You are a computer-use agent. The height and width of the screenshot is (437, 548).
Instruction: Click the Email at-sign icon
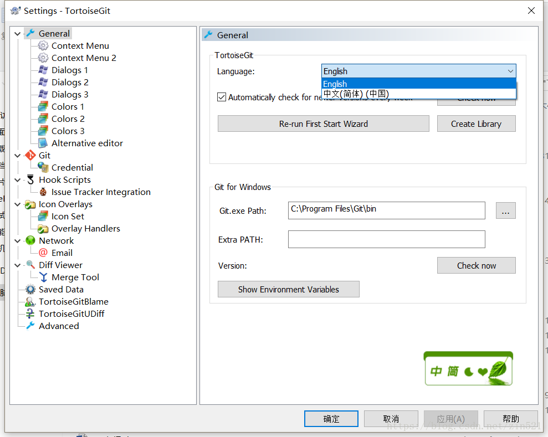pos(43,253)
